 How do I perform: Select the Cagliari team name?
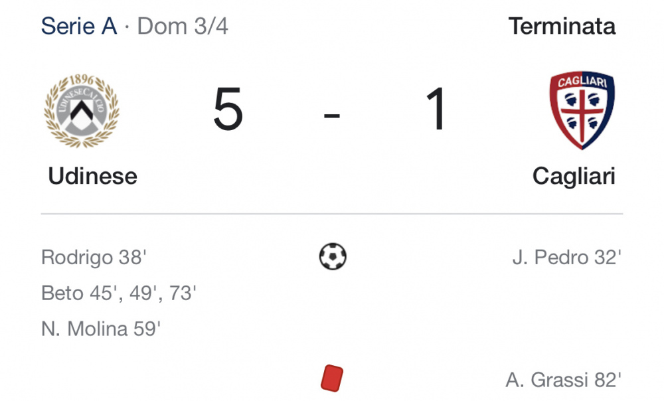[574, 177]
